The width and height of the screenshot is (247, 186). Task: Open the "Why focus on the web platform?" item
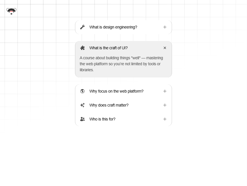click(116, 91)
